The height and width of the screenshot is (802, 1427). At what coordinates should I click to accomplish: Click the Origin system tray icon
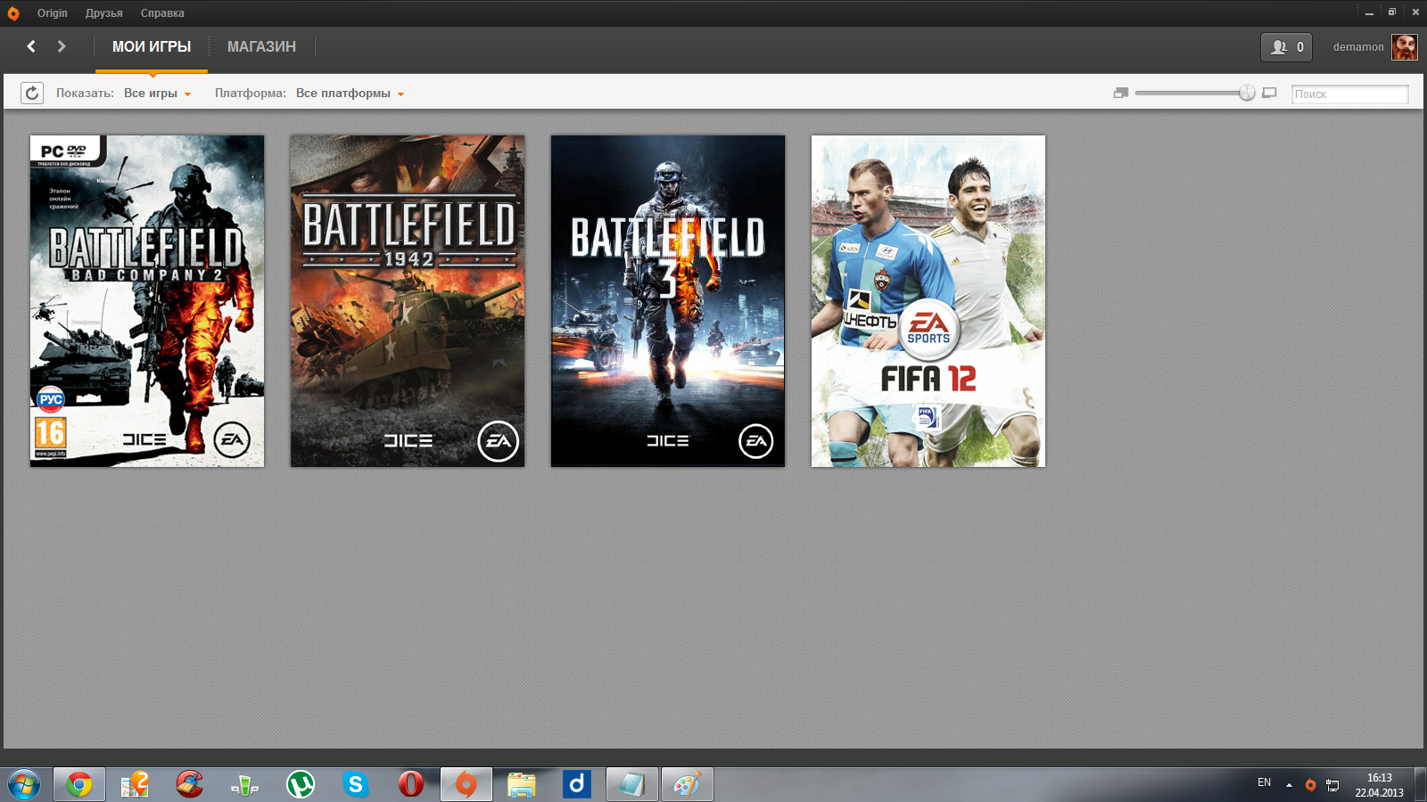pyautogui.click(x=1310, y=785)
